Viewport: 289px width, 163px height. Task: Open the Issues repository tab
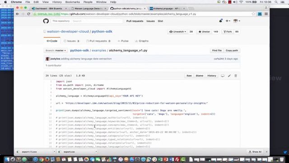[x=71, y=41]
